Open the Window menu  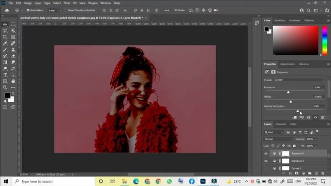pyautogui.click(x=106, y=3)
